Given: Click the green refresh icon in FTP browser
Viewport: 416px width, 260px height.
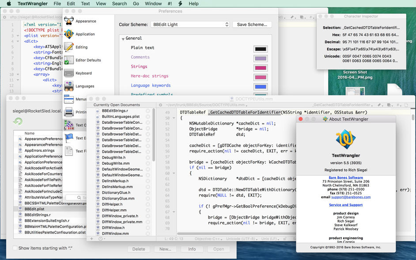Looking at the screenshot, I should (x=18, y=121).
